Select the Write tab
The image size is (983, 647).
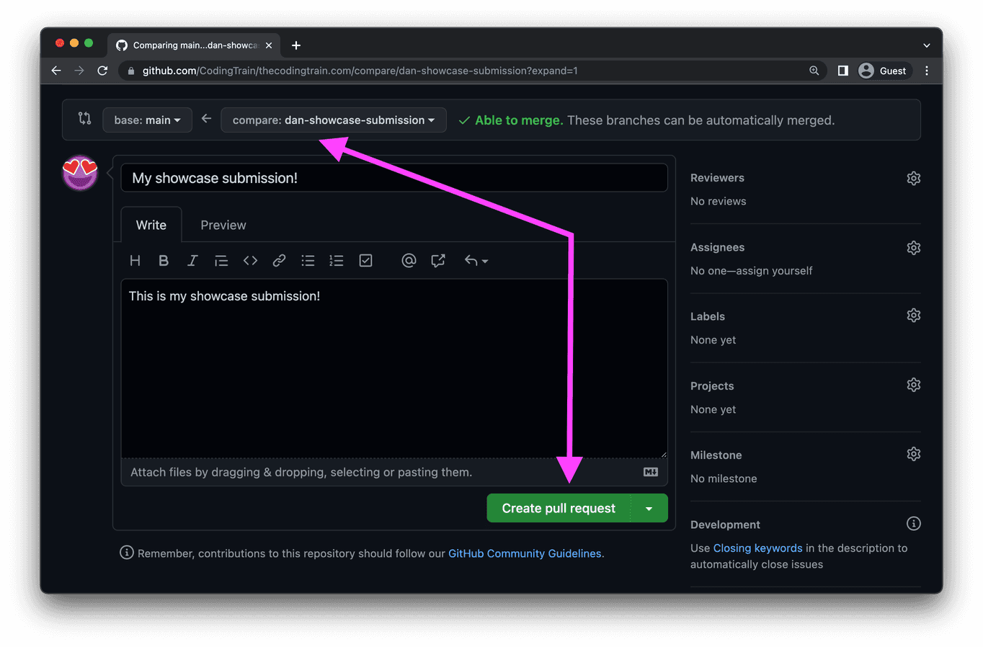click(151, 226)
